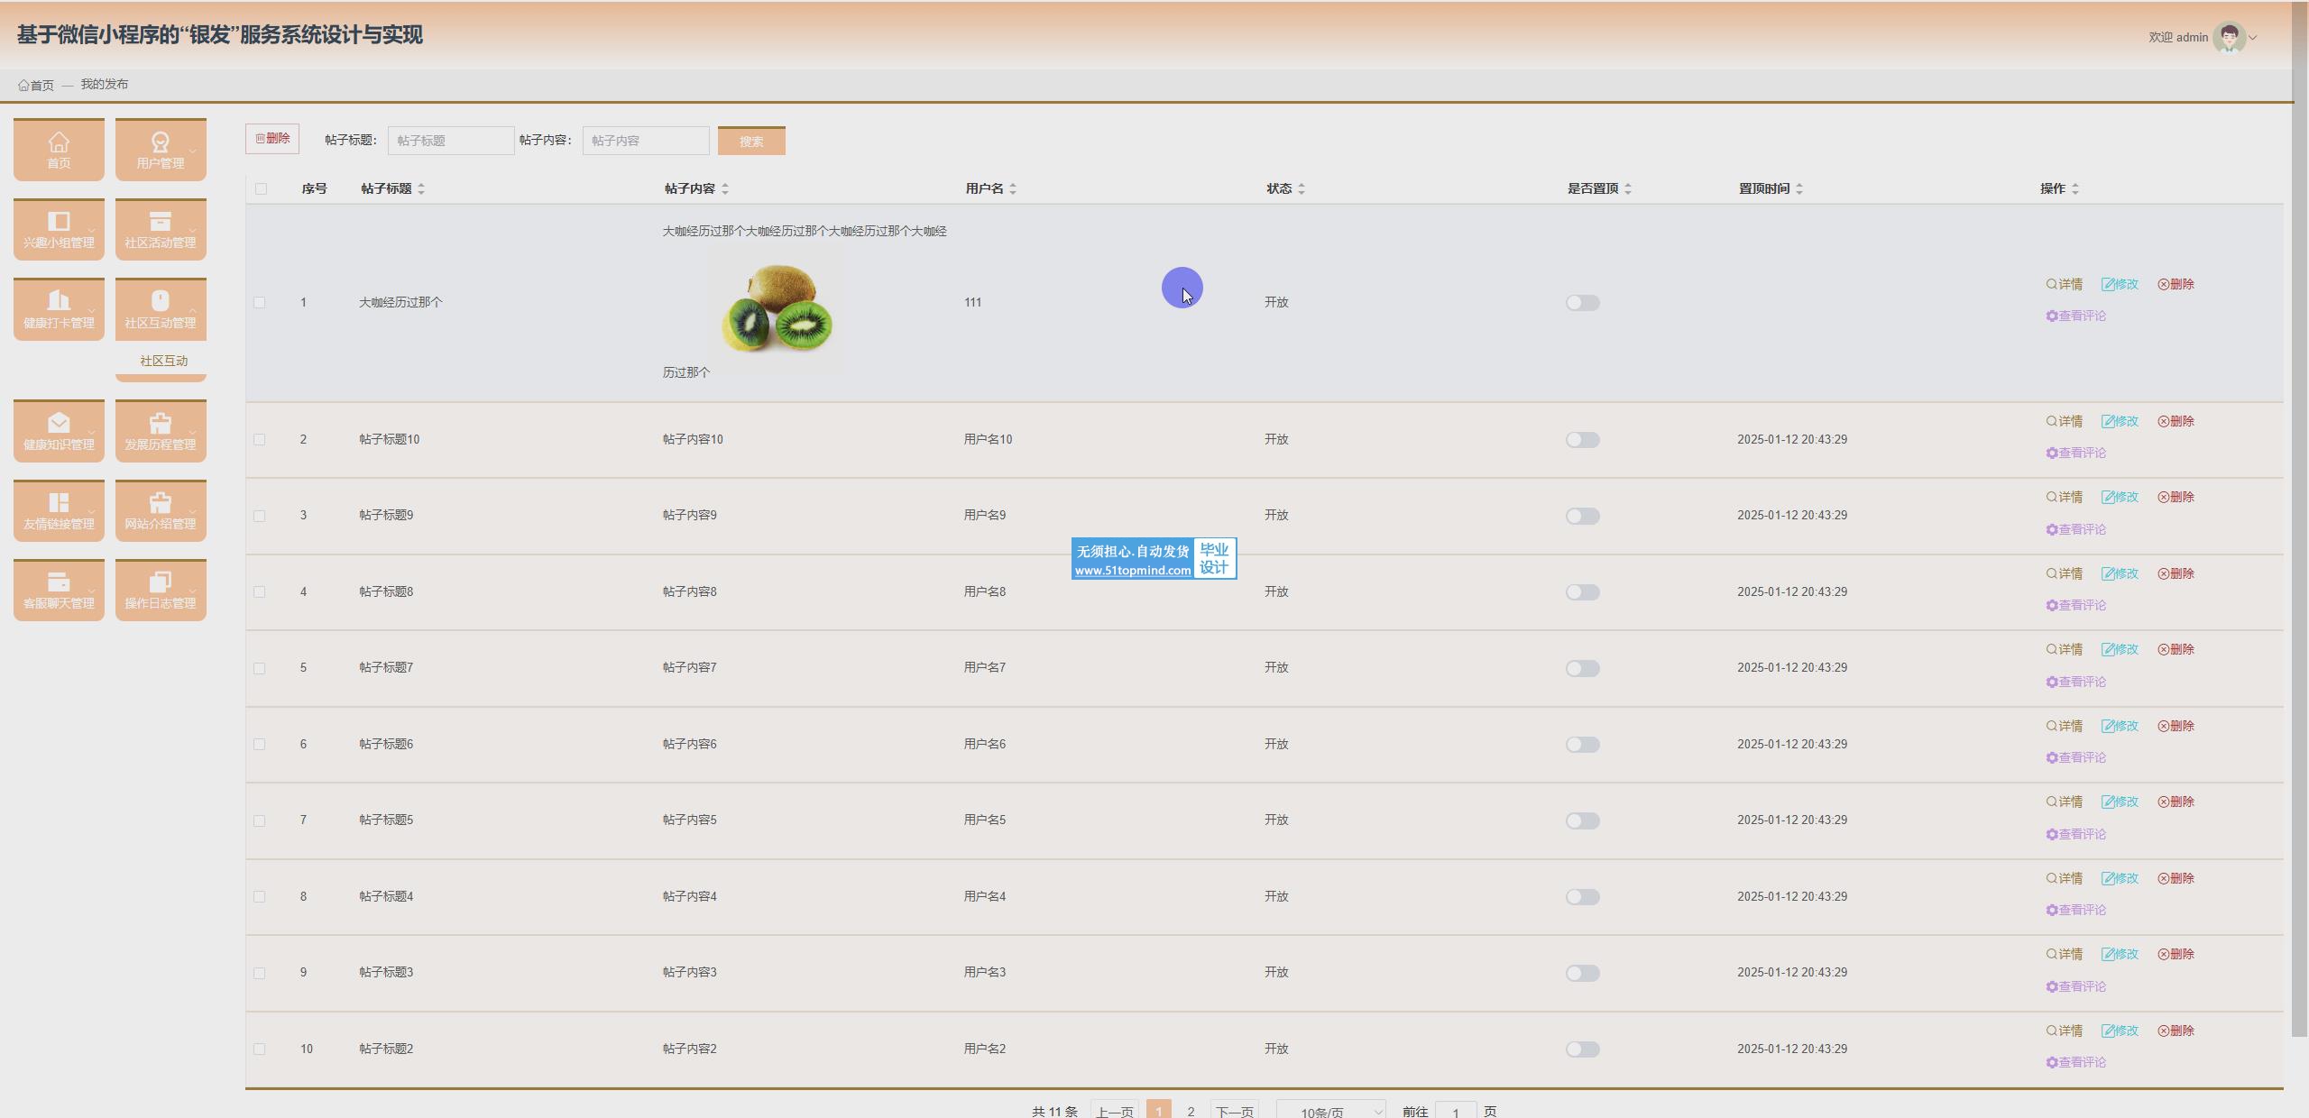The width and height of the screenshot is (2309, 1118).
Task: Click the 帖子标题 search input field
Action: [x=450, y=141]
